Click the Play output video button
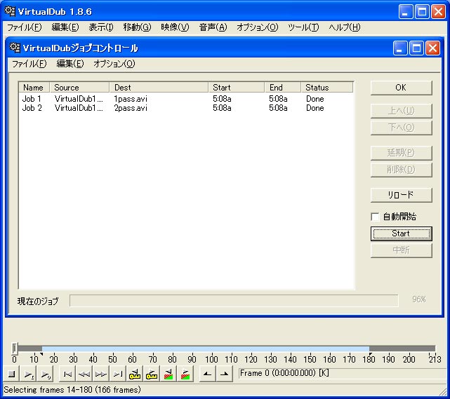The width and height of the screenshot is (450, 399). pyautogui.click(x=45, y=374)
